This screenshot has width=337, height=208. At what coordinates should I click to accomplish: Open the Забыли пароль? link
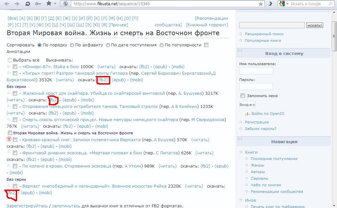[261, 129]
